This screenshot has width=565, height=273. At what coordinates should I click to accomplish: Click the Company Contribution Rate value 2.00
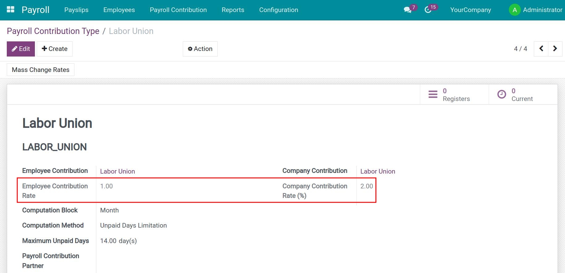coord(366,186)
